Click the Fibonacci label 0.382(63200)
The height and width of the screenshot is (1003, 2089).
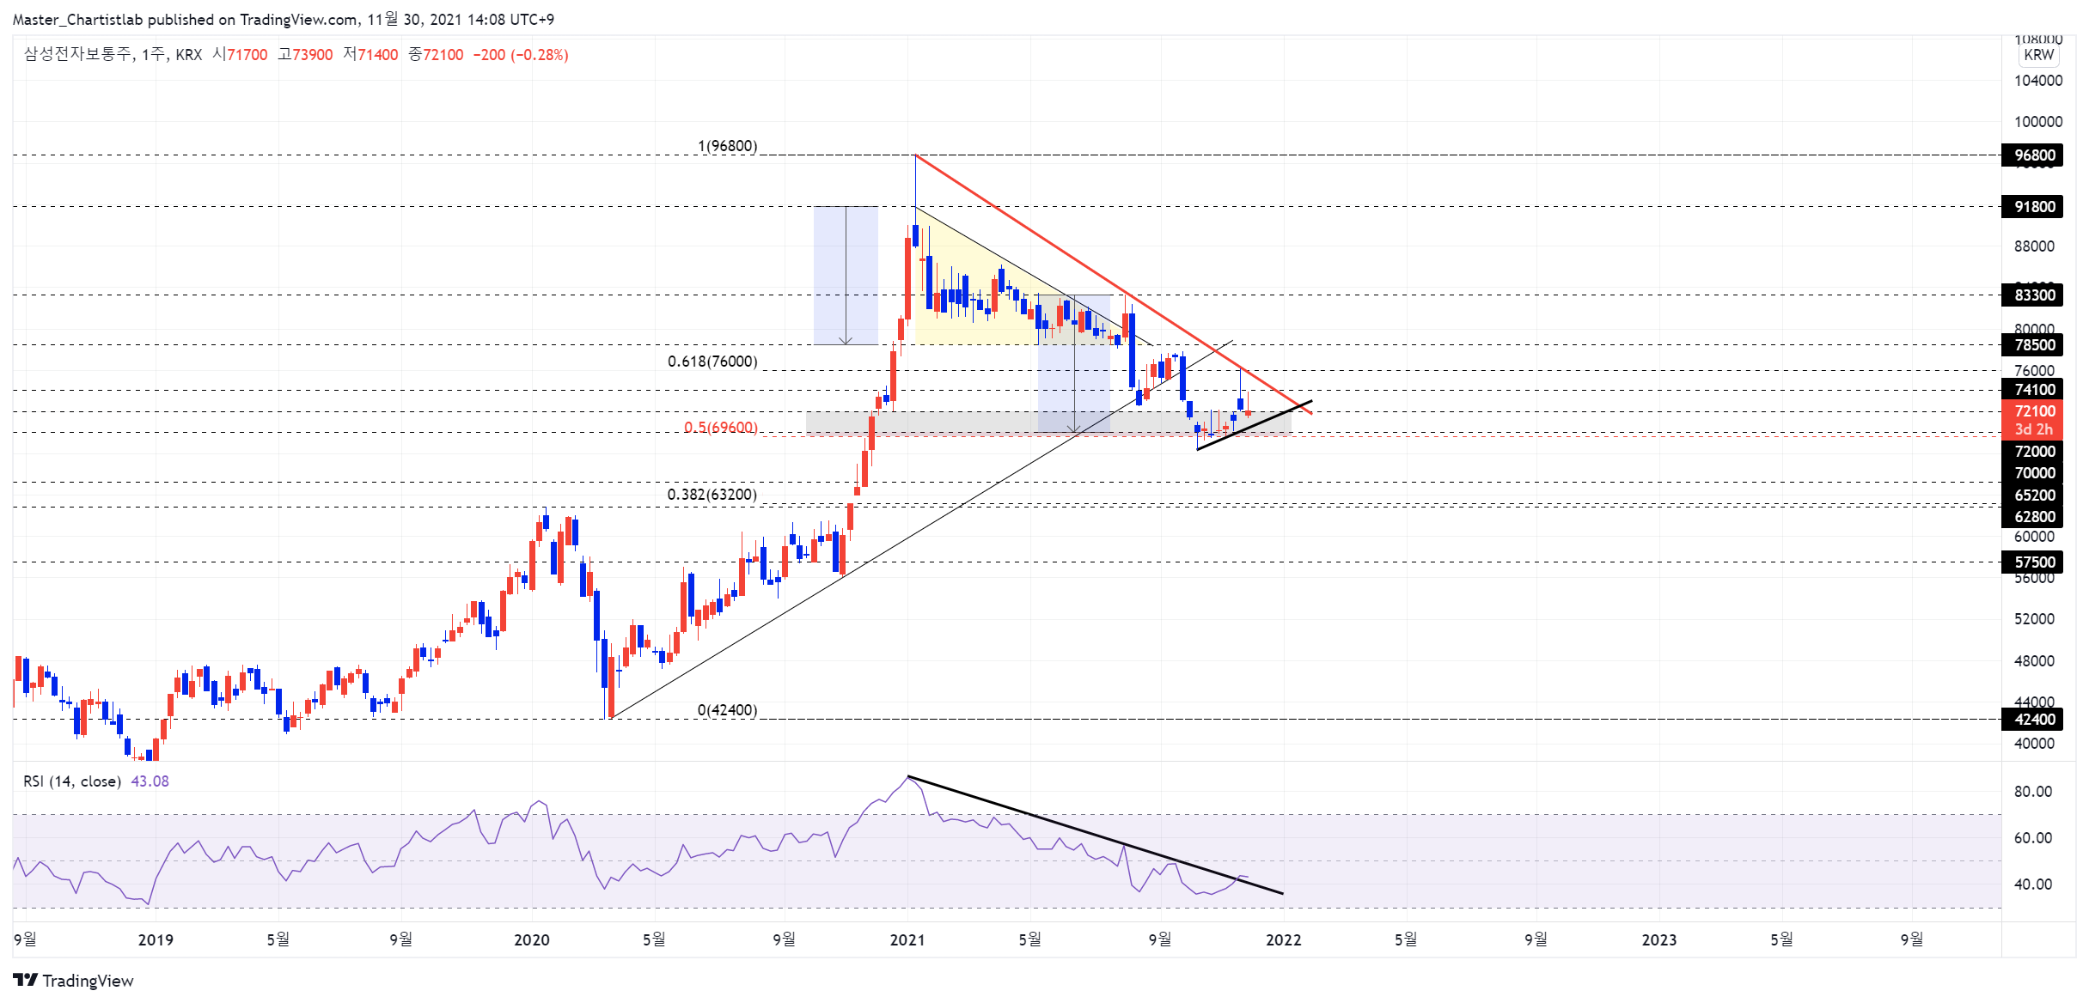[712, 495]
